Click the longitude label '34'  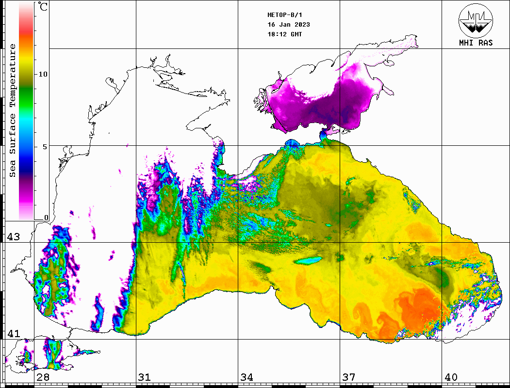[247, 377]
